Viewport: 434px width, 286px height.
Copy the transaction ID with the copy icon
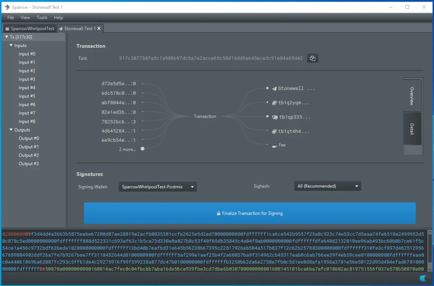[x=312, y=58]
